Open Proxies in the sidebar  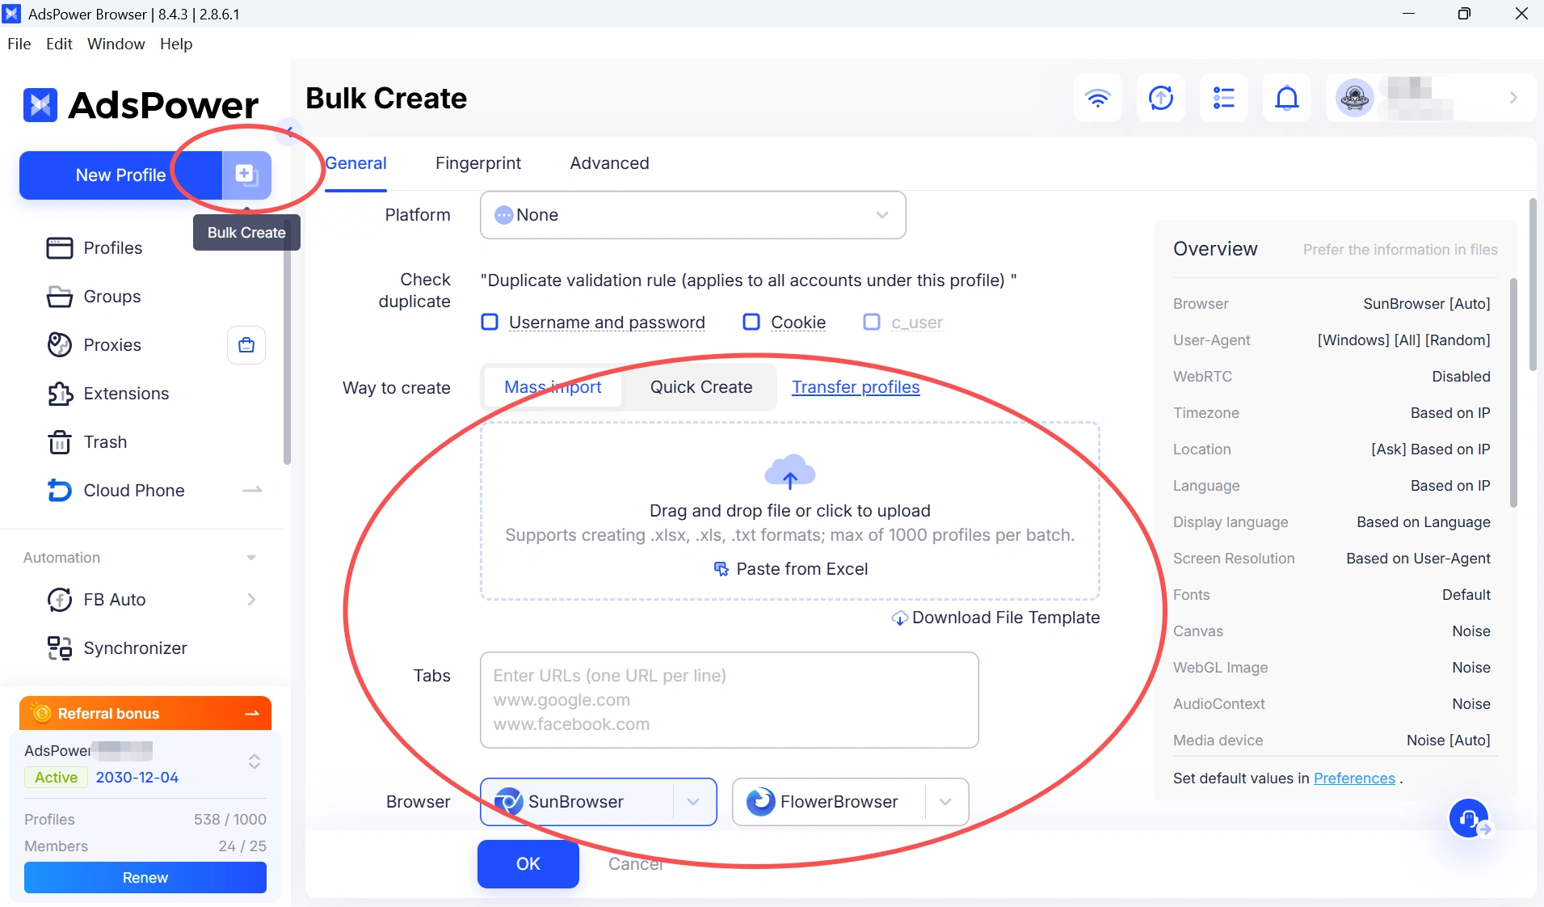pyautogui.click(x=112, y=344)
